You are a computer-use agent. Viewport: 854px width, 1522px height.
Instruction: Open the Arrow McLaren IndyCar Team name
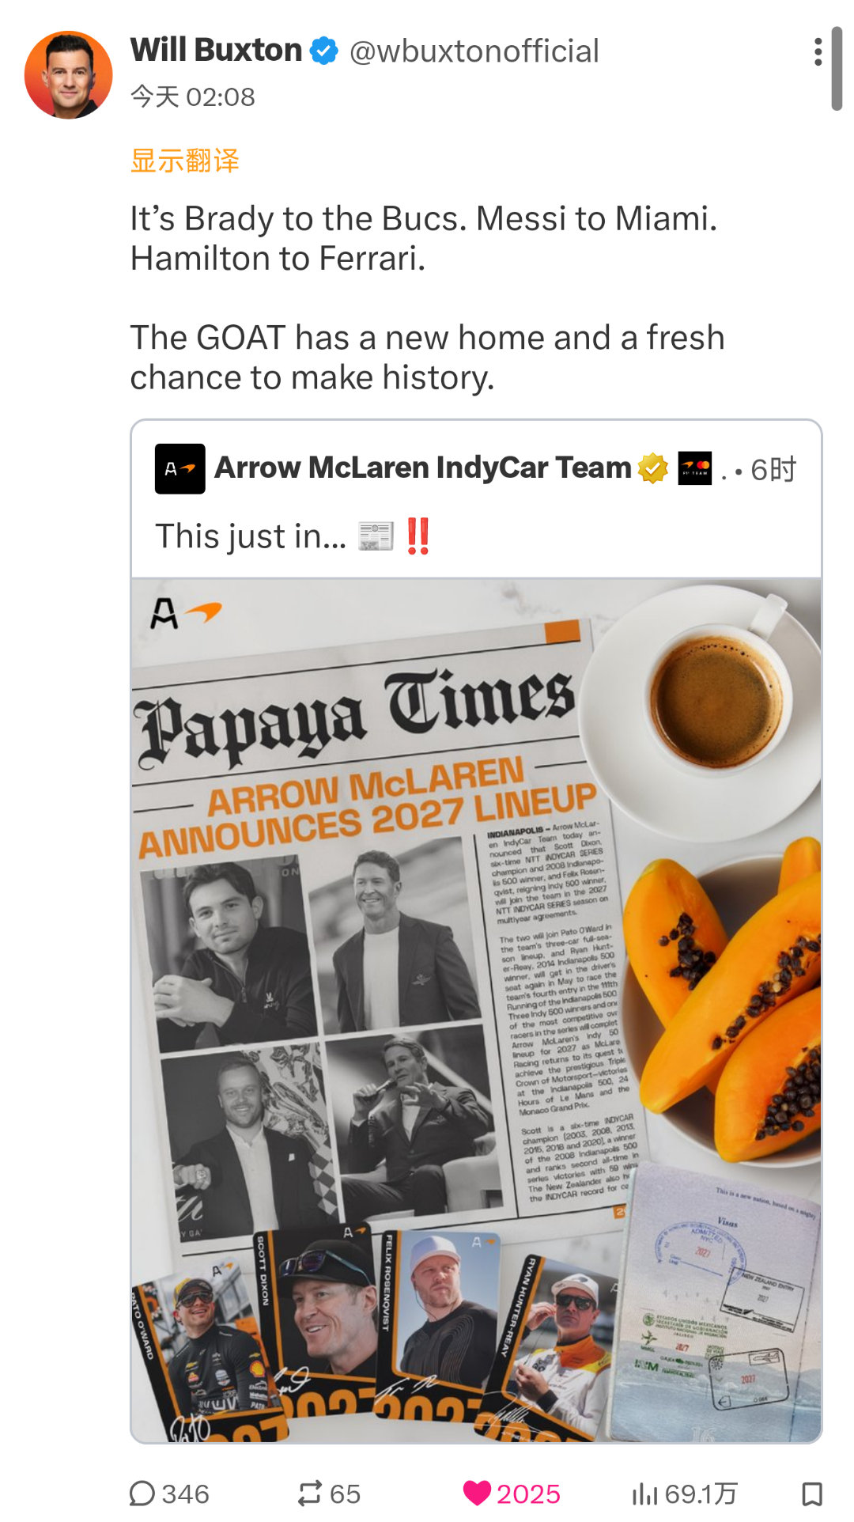[x=423, y=468]
